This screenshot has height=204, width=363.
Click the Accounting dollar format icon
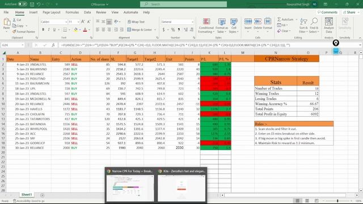pos(164,29)
